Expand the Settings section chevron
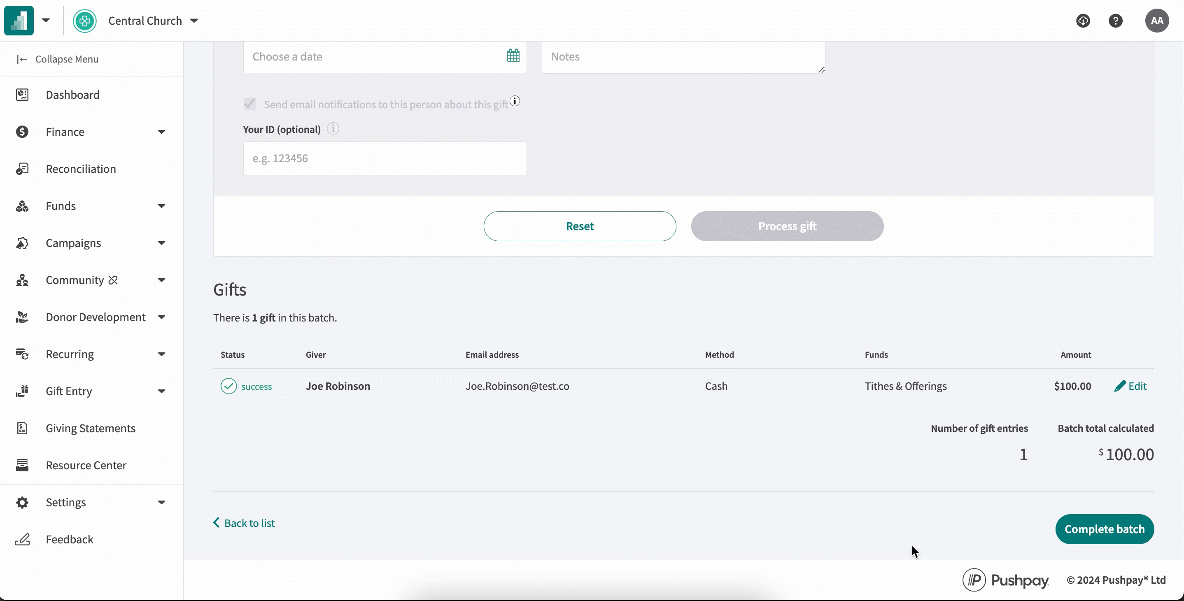Viewport: 1184px width, 601px height. [x=162, y=503]
